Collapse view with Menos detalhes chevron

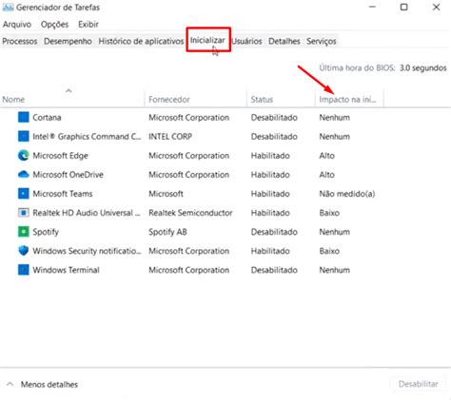(10, 384)
